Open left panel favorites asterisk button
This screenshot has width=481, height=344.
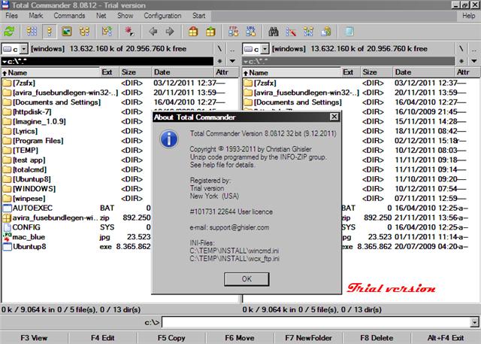219,61
